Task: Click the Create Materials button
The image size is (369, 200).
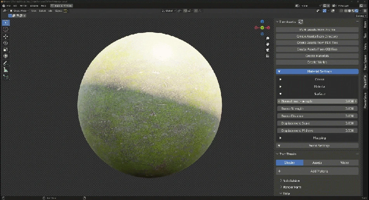Action: pos(317,56)
